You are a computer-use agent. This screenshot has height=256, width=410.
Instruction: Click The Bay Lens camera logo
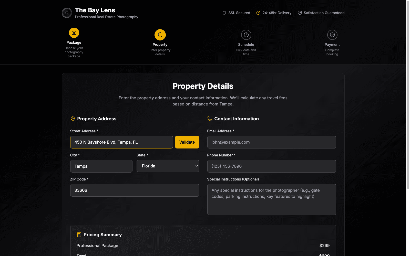(x=67, y=13)
